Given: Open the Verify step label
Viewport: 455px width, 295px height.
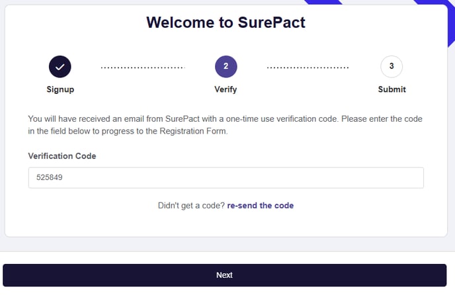Looking at the screenshot, I should click(226, 89).
